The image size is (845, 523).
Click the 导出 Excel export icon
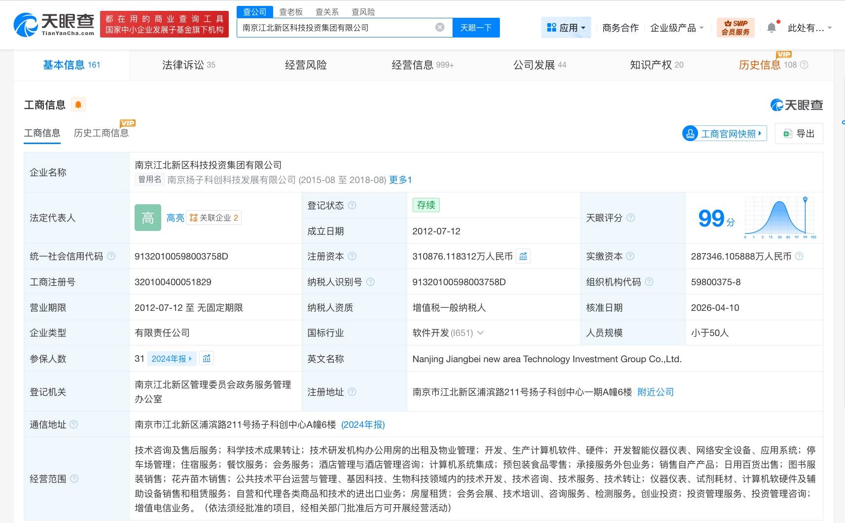click(x=787, y=133)
